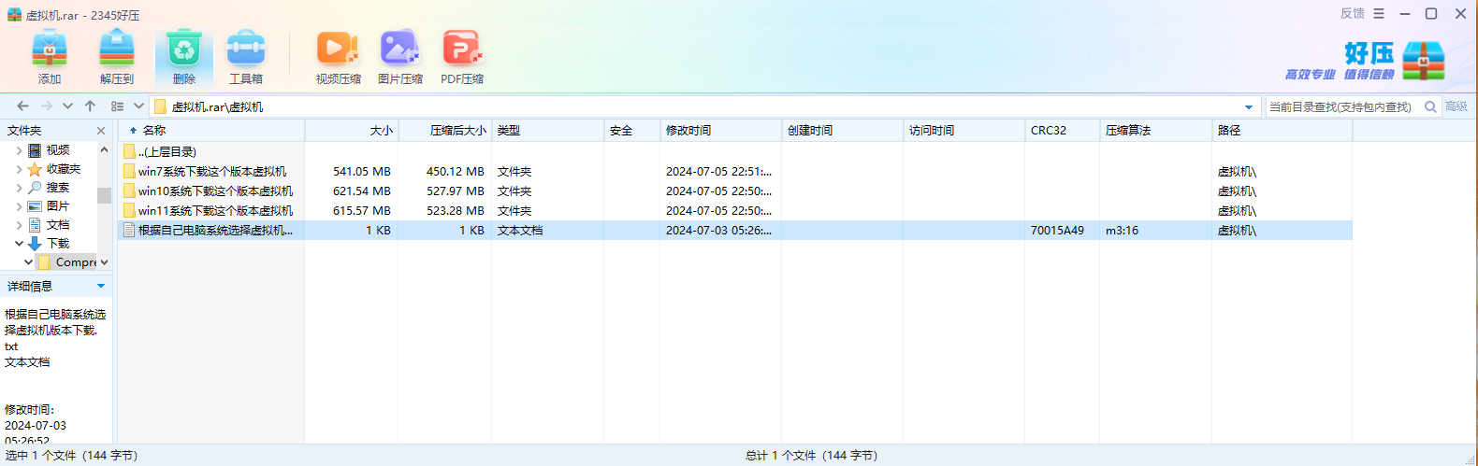This screenshot has height=466, width=1478.
Task: Click the 2024-07-03 05:26 modified time cell
Action: [718, 231]
